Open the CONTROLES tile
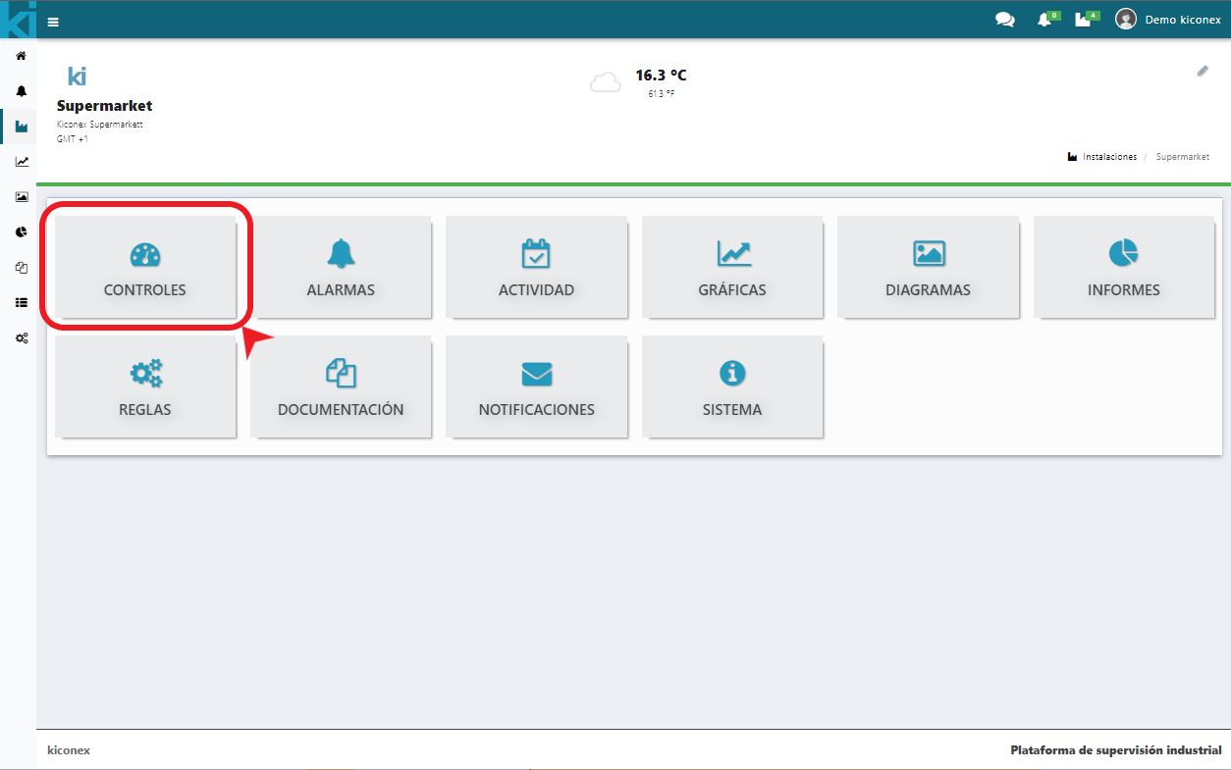Viewport: 1231px width, 770px height. 145,268
